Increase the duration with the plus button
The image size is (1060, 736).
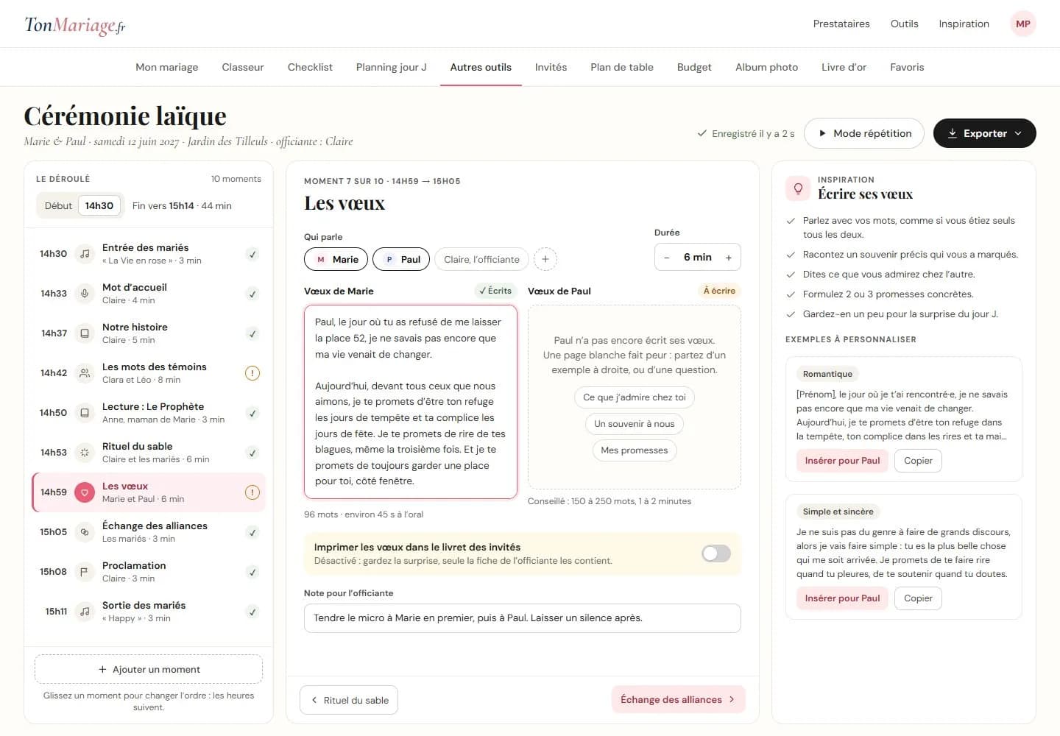tap(729, 258)
